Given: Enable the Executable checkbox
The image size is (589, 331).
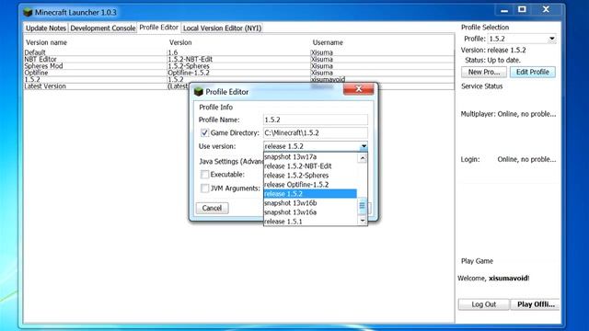Looking at the screenshot, I should pyautogui.click(x=204, y=174).
